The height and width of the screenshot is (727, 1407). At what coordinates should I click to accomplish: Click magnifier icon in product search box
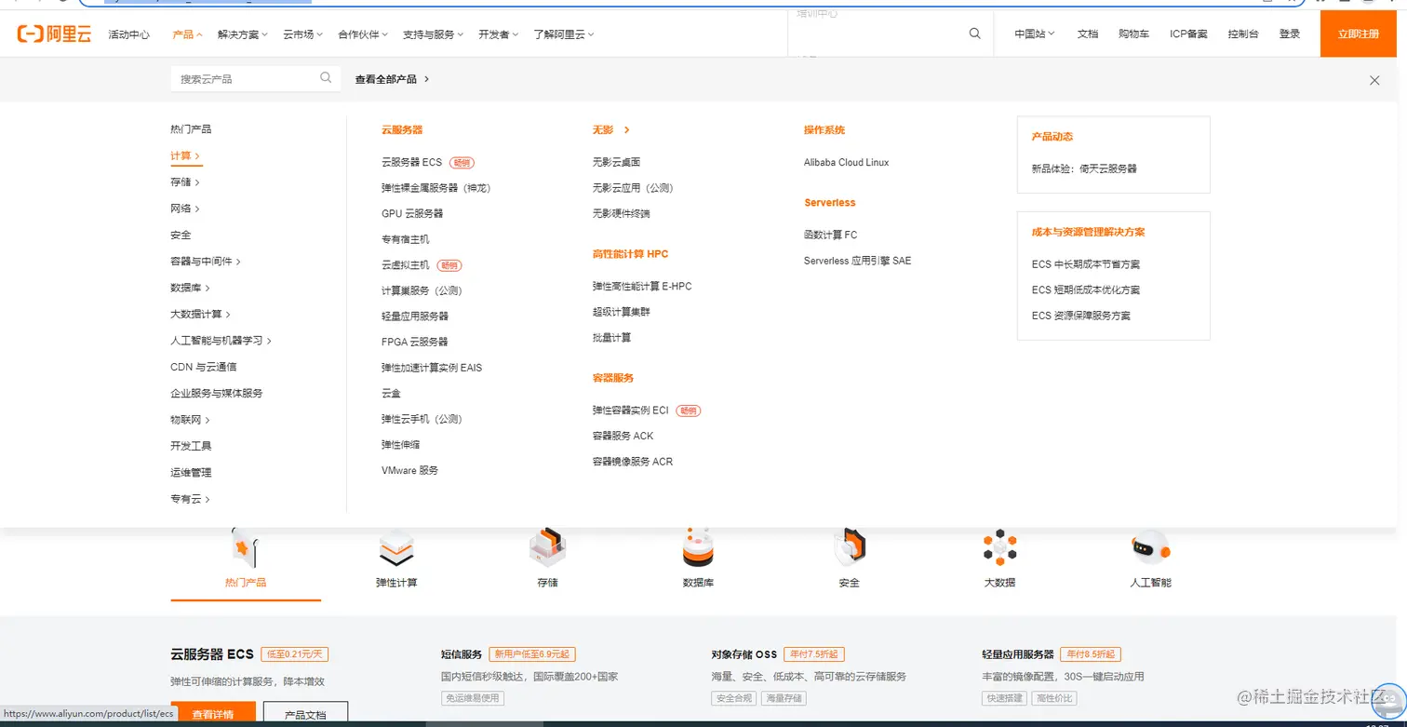(326, 78)
